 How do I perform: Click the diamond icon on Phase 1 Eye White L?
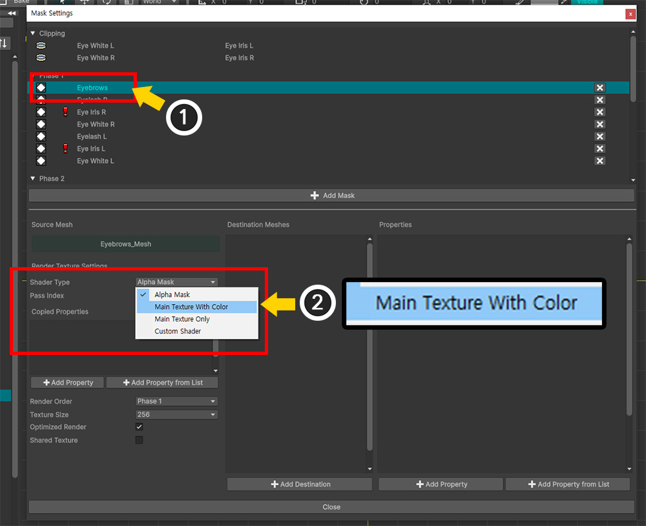tap(41, 161)
